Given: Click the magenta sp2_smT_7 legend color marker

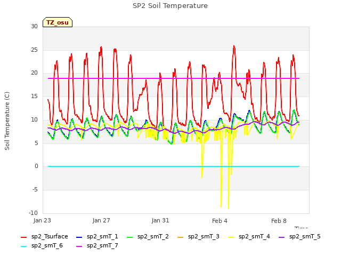Looking at the screenshot, I should pyautogui.click(x=79, y=246).
